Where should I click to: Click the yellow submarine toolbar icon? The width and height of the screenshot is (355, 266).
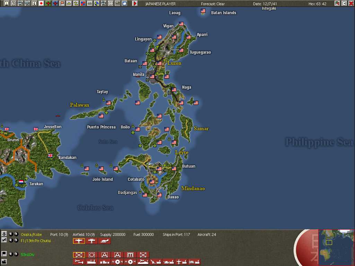pos(76,3)
